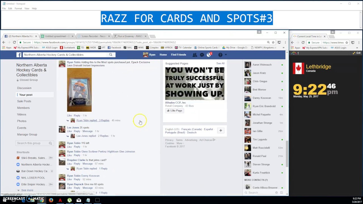Click the suggested page motivational image
The image size is (363, 204).
[195, 83]
